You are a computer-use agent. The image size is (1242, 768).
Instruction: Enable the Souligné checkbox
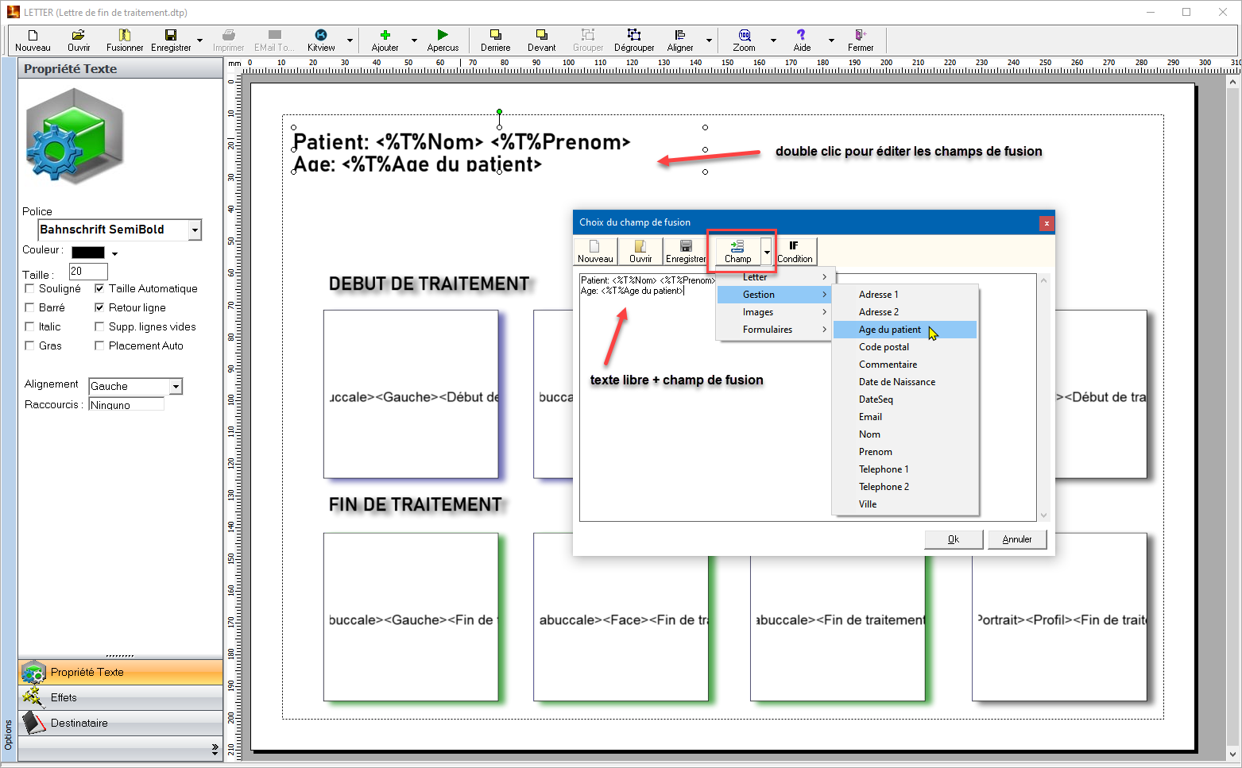(x=30, y=288)
